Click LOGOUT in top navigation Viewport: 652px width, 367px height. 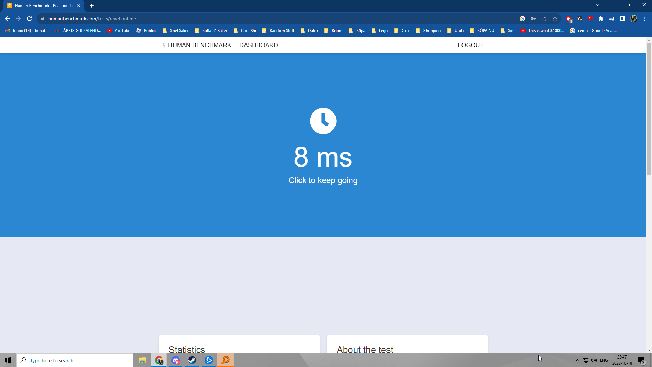[471, 45]
